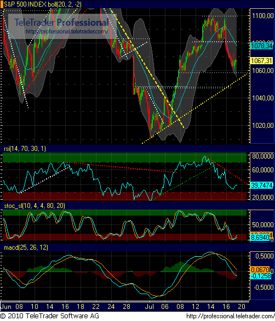Select the 20,0000 RSI scale label

tap(263, 197)
